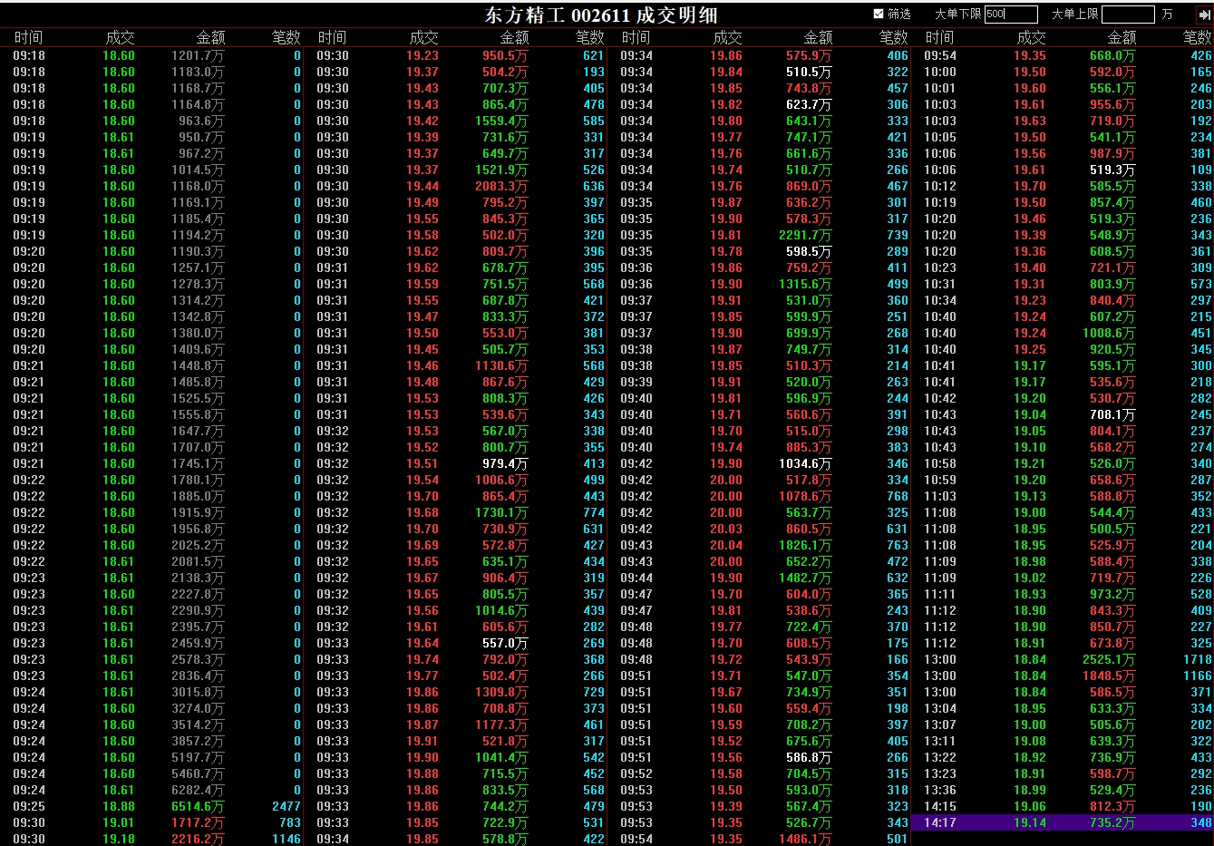This screenshot has height=846, width=1214.
Task: Click the 1717.2万 amount cell
Action: pyautogui.click(x=198, y=822)
